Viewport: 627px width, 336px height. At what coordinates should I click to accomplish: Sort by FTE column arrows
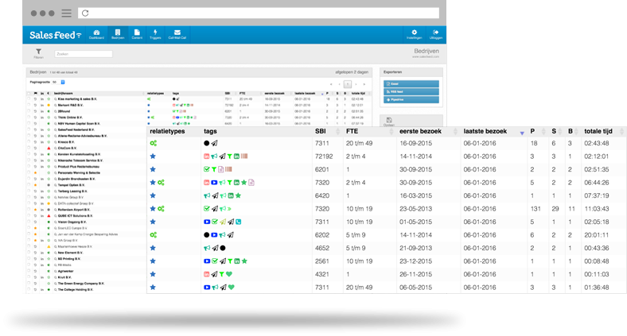pos(391,132)
